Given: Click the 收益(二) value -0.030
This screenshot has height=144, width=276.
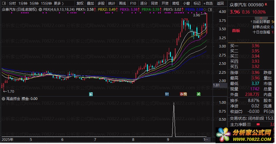Looking at the screenshot, I should pyautogui.click(x=253, y=111).
